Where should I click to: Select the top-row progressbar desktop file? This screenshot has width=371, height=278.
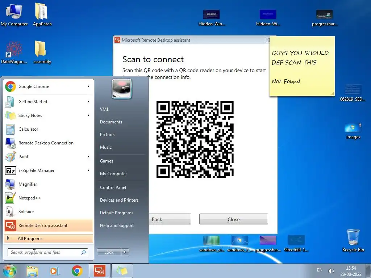pyautogui.click(x=325, y=17)
